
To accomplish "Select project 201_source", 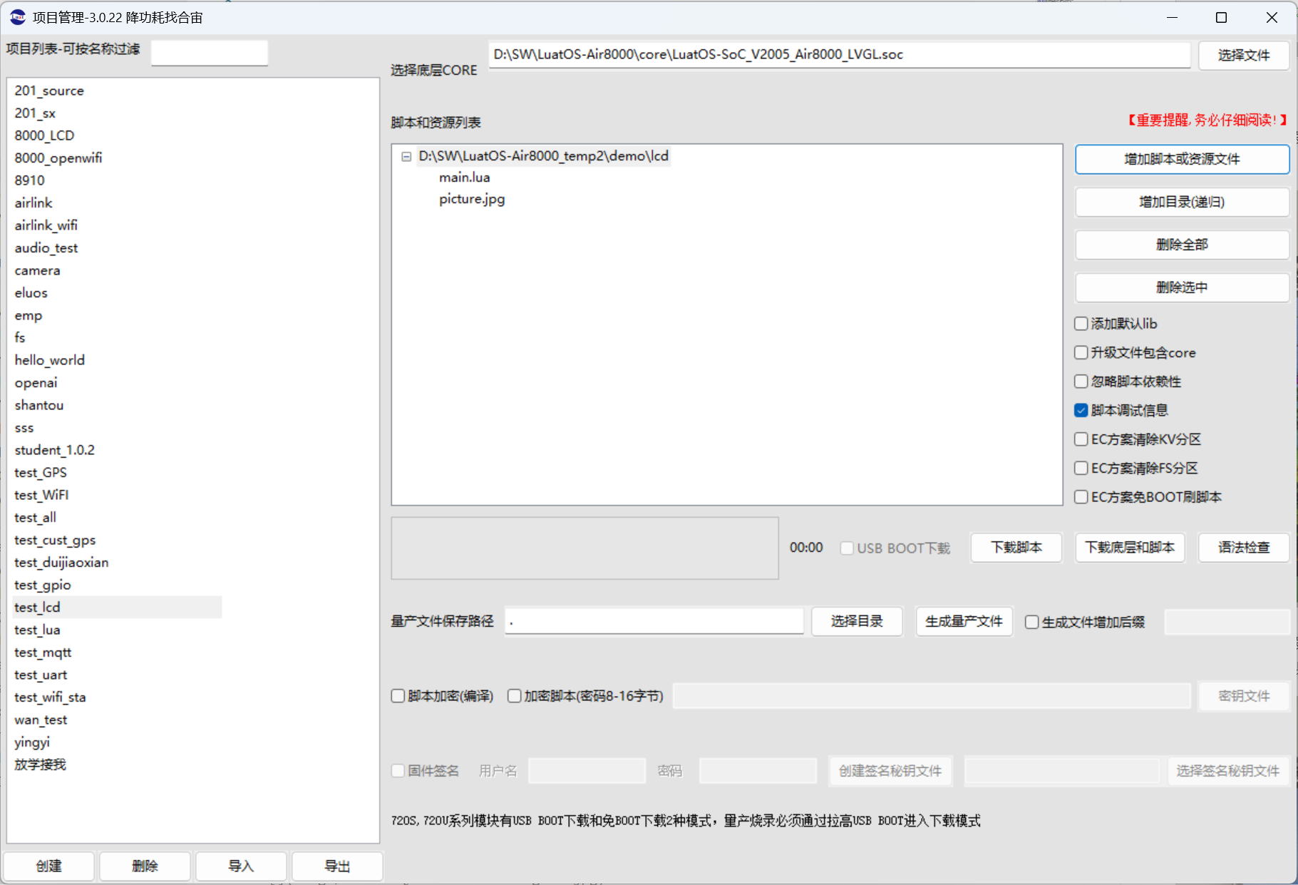I will 49,91.
